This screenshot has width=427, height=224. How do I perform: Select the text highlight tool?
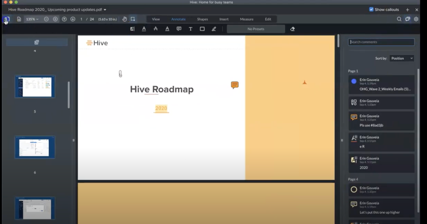(132, 29)
